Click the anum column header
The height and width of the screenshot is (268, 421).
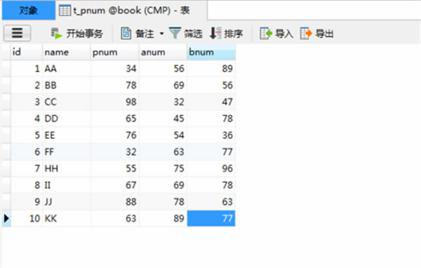pyautogui.click(x=163, y=52)
